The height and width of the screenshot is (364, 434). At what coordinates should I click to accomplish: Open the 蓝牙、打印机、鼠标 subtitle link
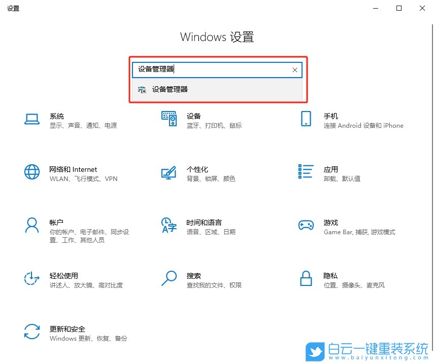click(x=213, y=126)
